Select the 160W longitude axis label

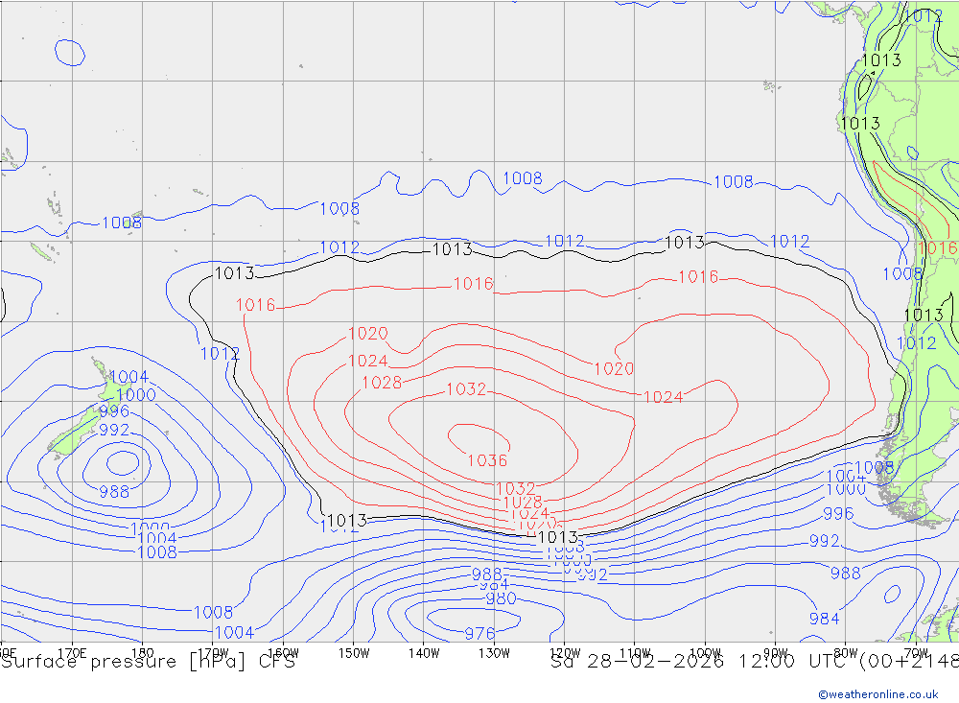coord(283,653)
